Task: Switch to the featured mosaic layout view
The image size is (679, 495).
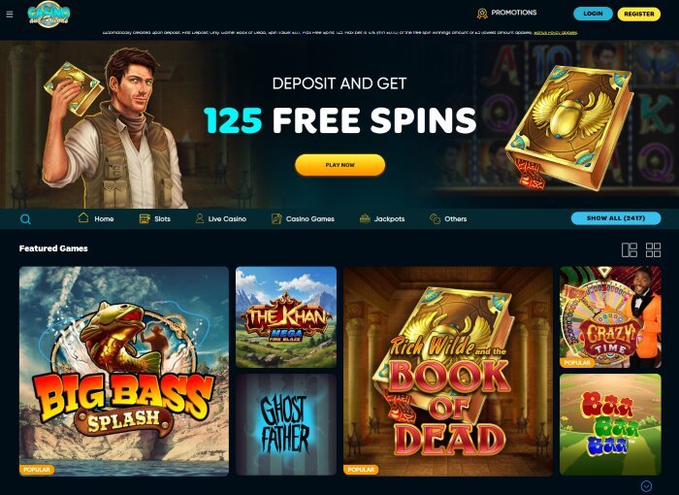Action: tap(630, 250)
